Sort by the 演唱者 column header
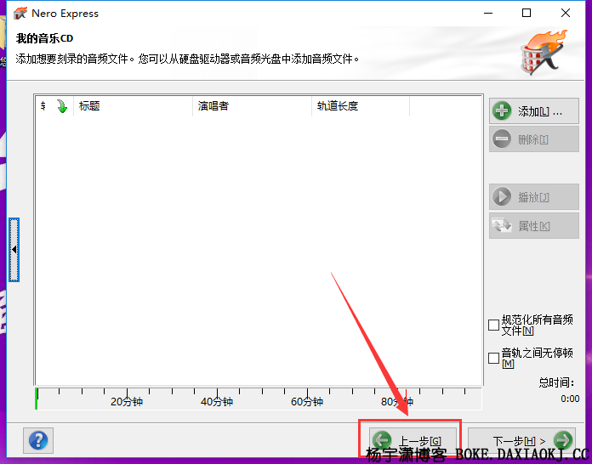The image size is (592, 464). click(x=252, y=106)
